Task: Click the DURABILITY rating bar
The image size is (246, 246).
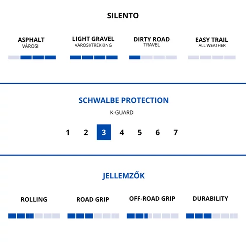Action: click(x=212, y=216)
